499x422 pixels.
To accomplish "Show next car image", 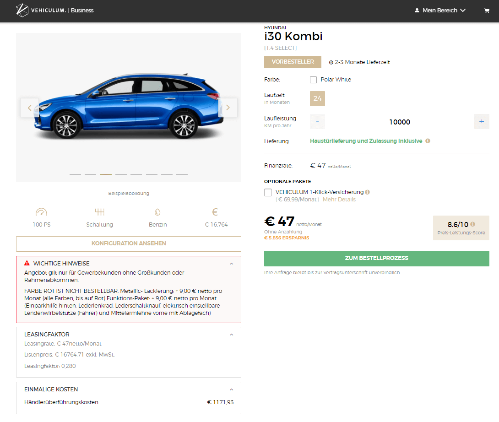I will point(228,108).
